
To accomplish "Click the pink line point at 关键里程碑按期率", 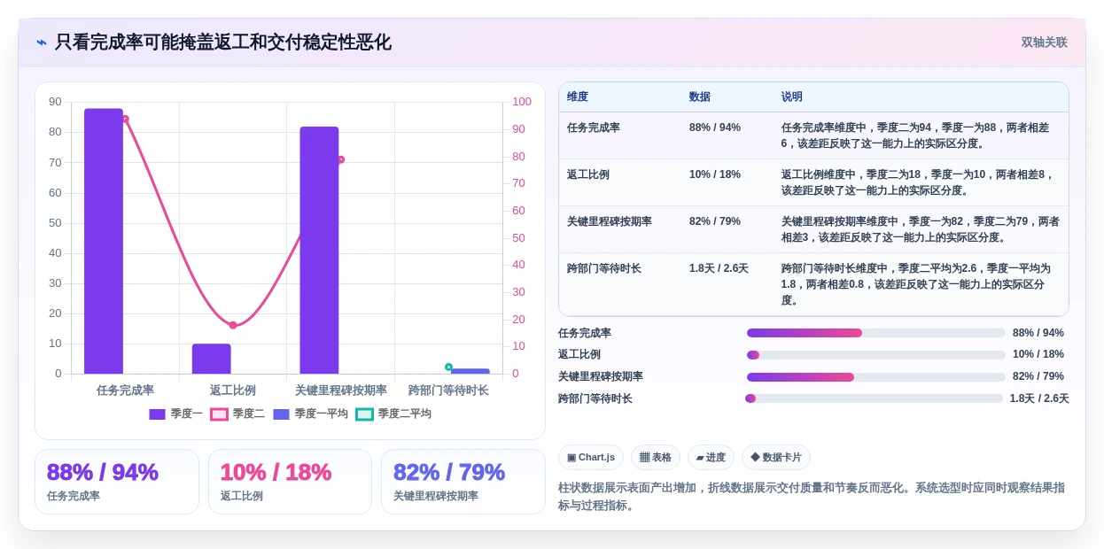I will (340, 159).
